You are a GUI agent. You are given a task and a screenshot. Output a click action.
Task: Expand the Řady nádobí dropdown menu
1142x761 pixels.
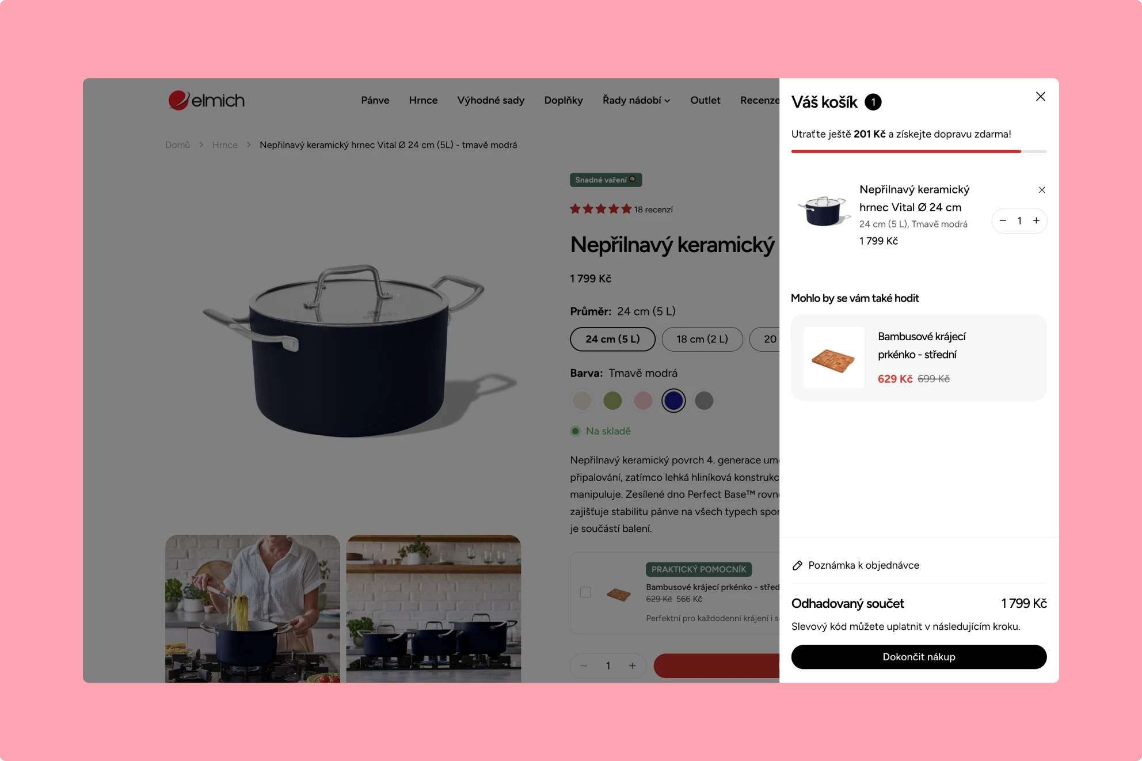[x=636, y=100]
